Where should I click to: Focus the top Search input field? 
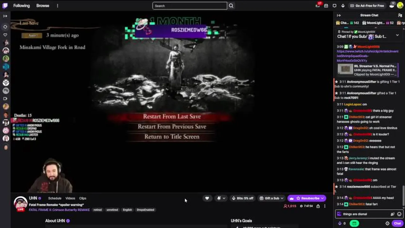pos(190,6)
